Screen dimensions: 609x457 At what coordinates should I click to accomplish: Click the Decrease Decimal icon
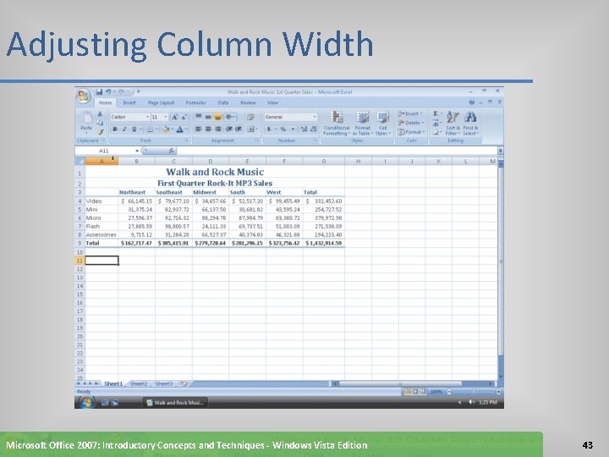coord(313,129)
